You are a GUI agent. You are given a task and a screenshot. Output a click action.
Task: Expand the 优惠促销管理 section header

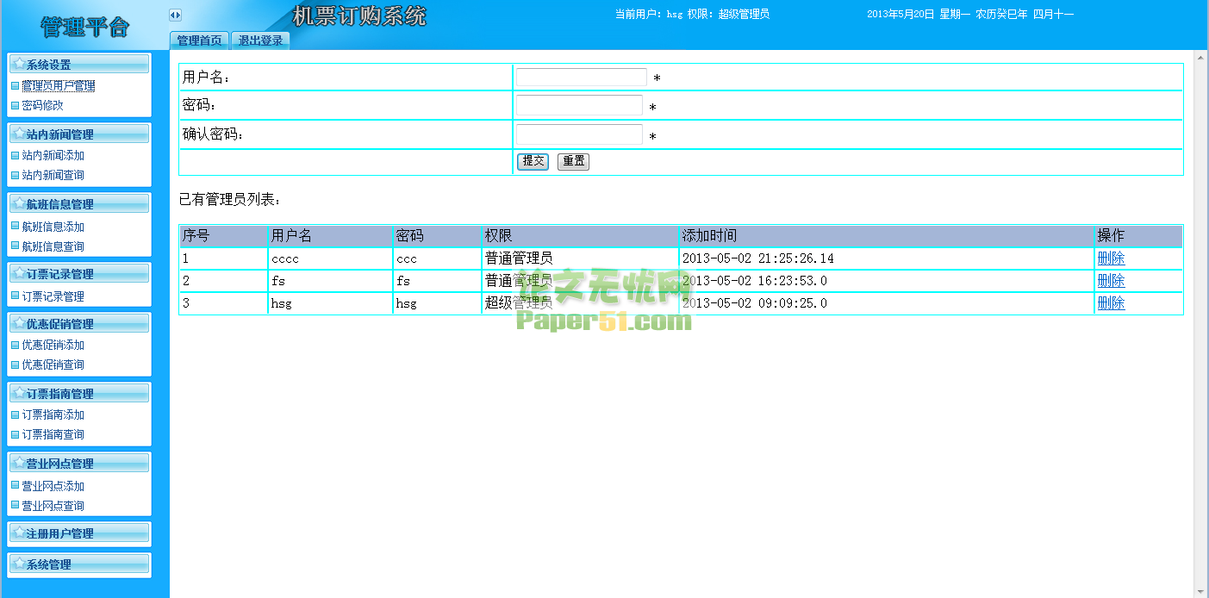79,323
